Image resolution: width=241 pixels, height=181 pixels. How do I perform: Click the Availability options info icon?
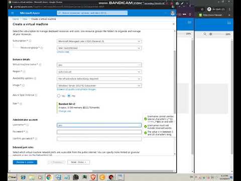tap(35, 78)
